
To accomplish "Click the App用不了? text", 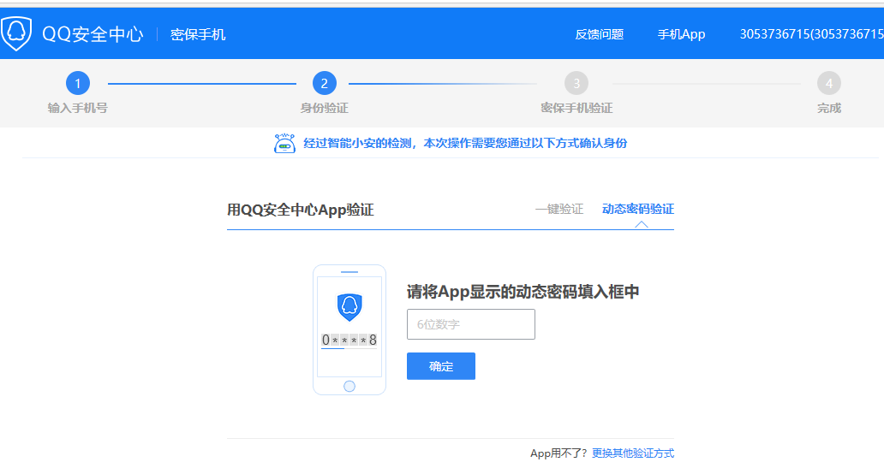I will pyautogui.click(x=558, y=453).
